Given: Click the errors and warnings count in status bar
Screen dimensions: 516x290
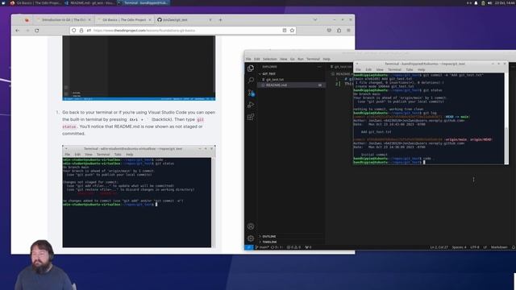Looking at the screenshot, I should pos(293,247).
